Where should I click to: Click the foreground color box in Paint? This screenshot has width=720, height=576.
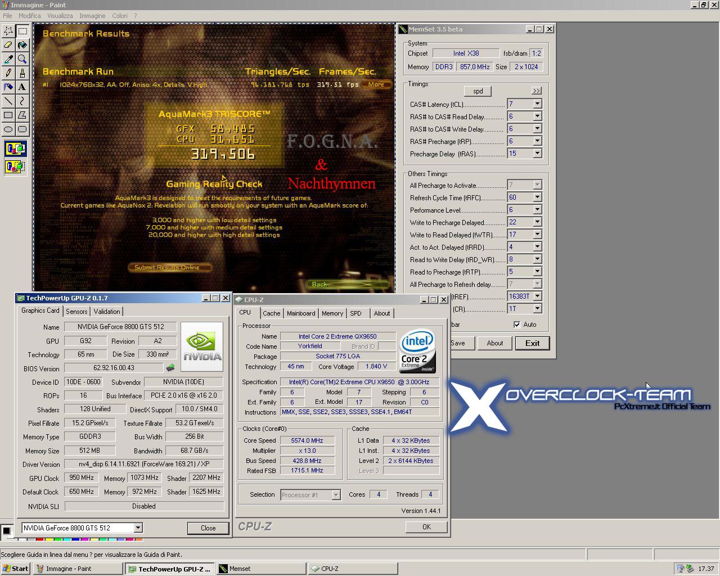[6, 530]
